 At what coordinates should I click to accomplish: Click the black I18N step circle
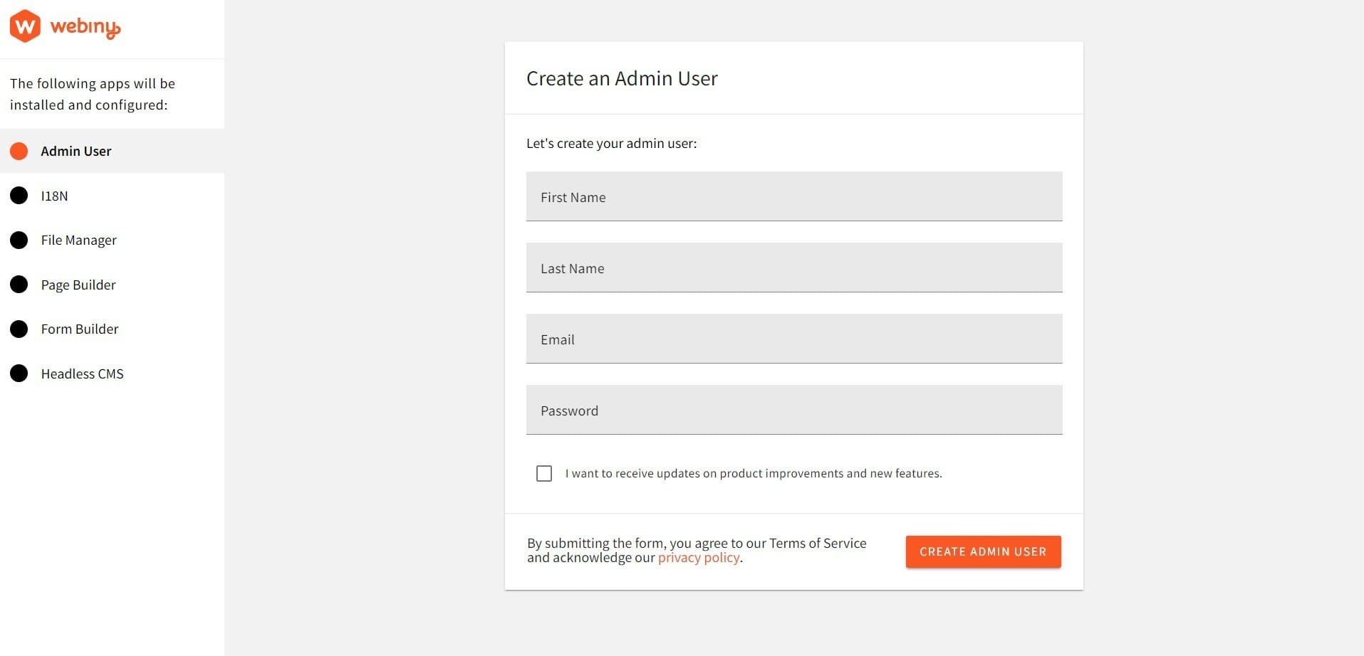tap(19, 196)
